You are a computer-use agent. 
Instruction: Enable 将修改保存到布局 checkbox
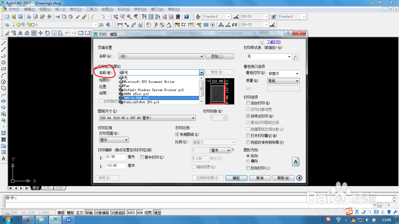click(x=248, y=142)
